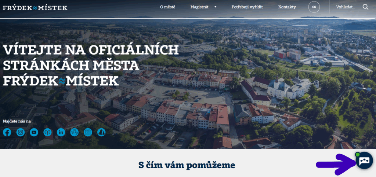Click the sign language hands icon
Image resolution: width=376 pixels, height=177 pixels.
pos(74,132)
